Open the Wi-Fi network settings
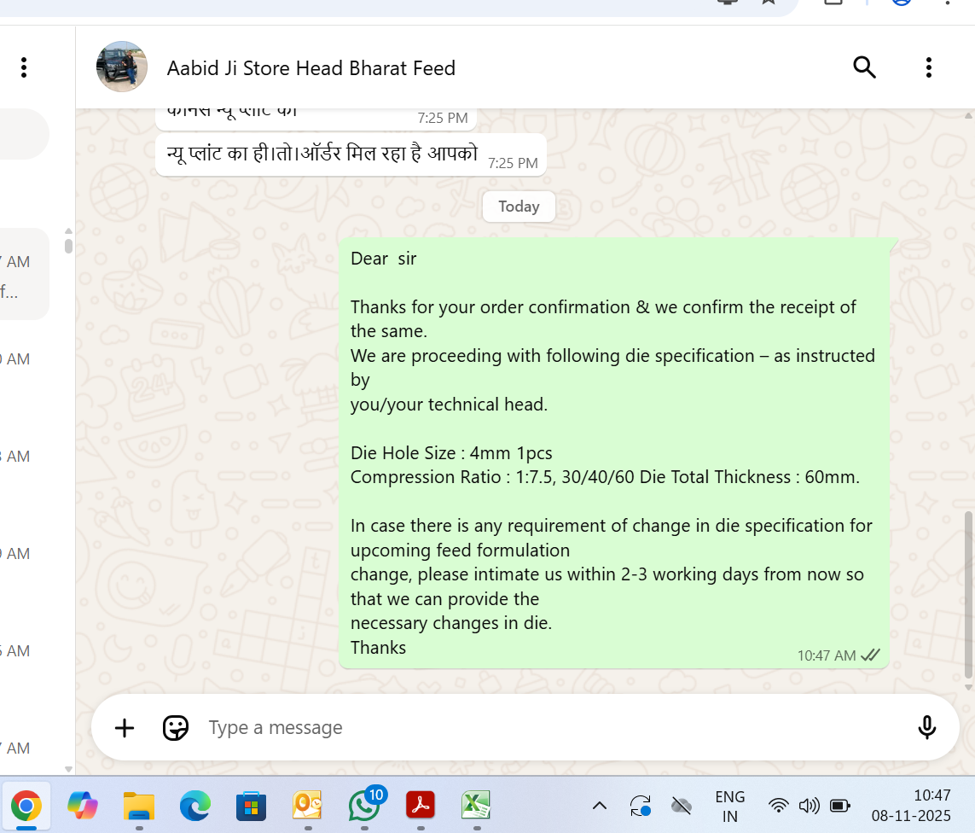The height and width of the screenshot is (833, 975). [778, 806]
